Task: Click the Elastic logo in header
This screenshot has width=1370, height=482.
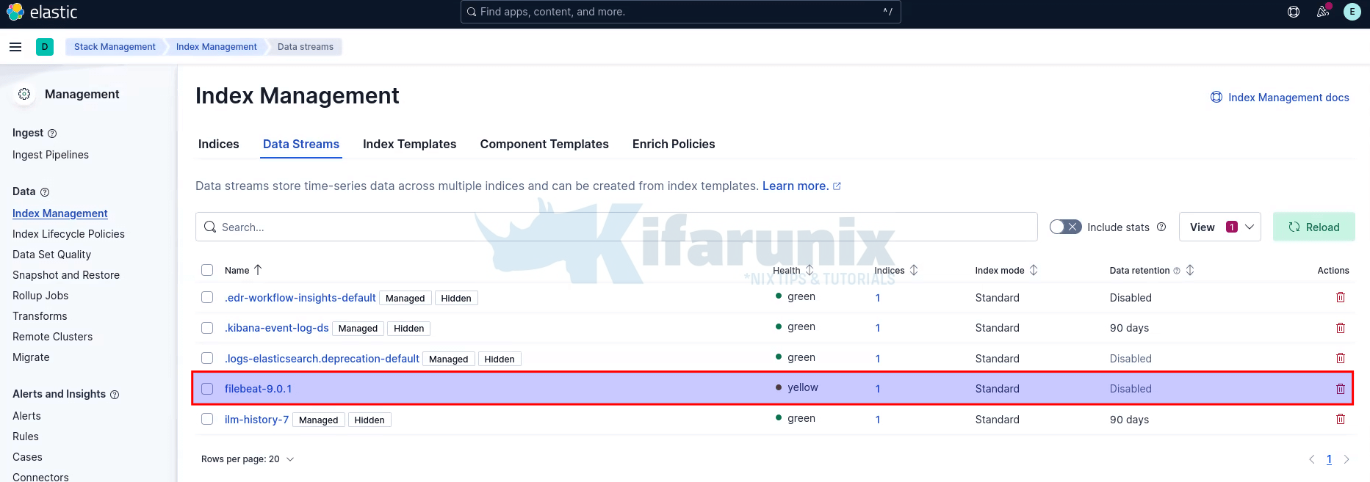Action: pos(42,12)
